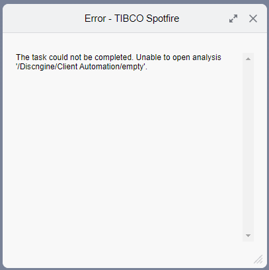Click the scroll down arrow in message pane

pos(248,236)
